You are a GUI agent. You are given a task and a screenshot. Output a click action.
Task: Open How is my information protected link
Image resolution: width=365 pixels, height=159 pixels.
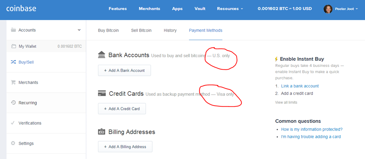click(312, 129)
